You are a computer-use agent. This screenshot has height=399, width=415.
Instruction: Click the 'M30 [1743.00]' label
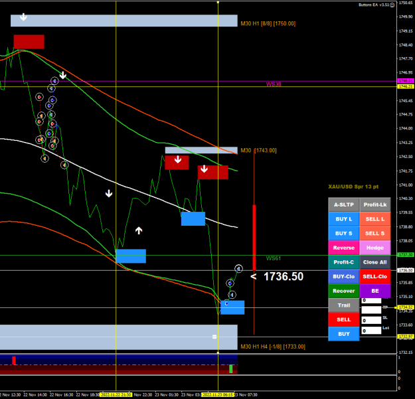(258, 151)
